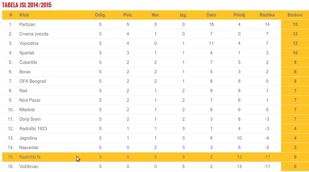Select the Čukarički club name

coord(28,62)
